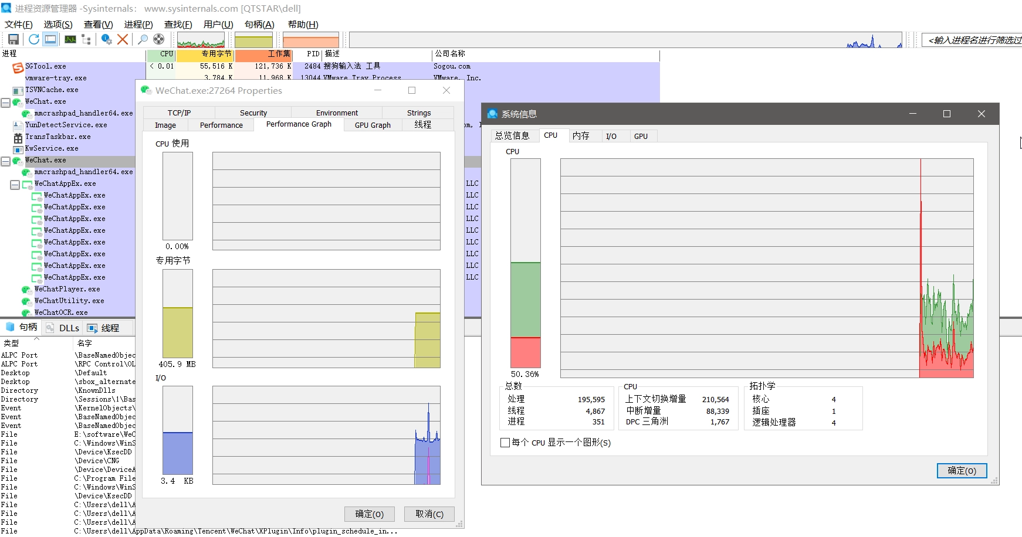The image size is (1022, 537).
Task: Click the 句柄 handles pane icon tab
Action: [22, 327]
